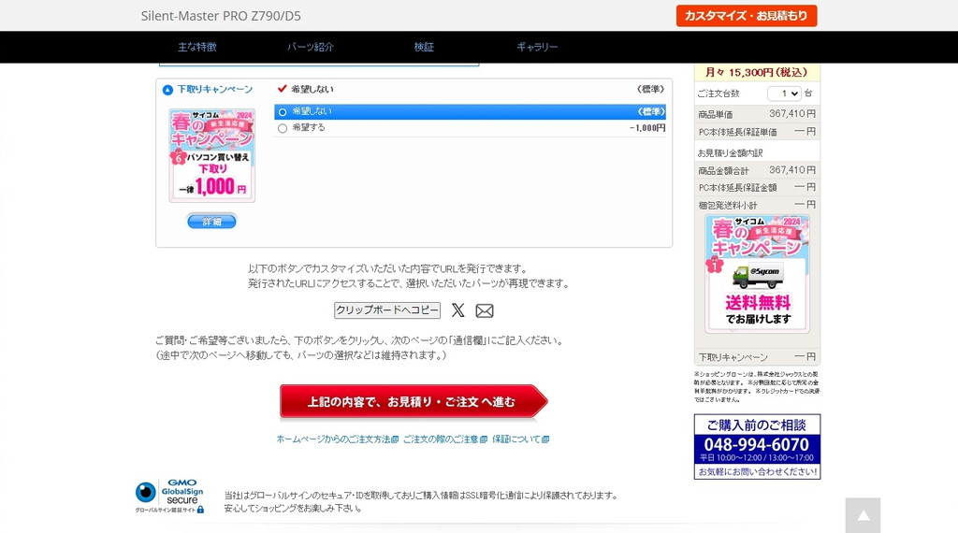Click the back-to-top arrow button

pyautogui.click(x=863, y=515)
